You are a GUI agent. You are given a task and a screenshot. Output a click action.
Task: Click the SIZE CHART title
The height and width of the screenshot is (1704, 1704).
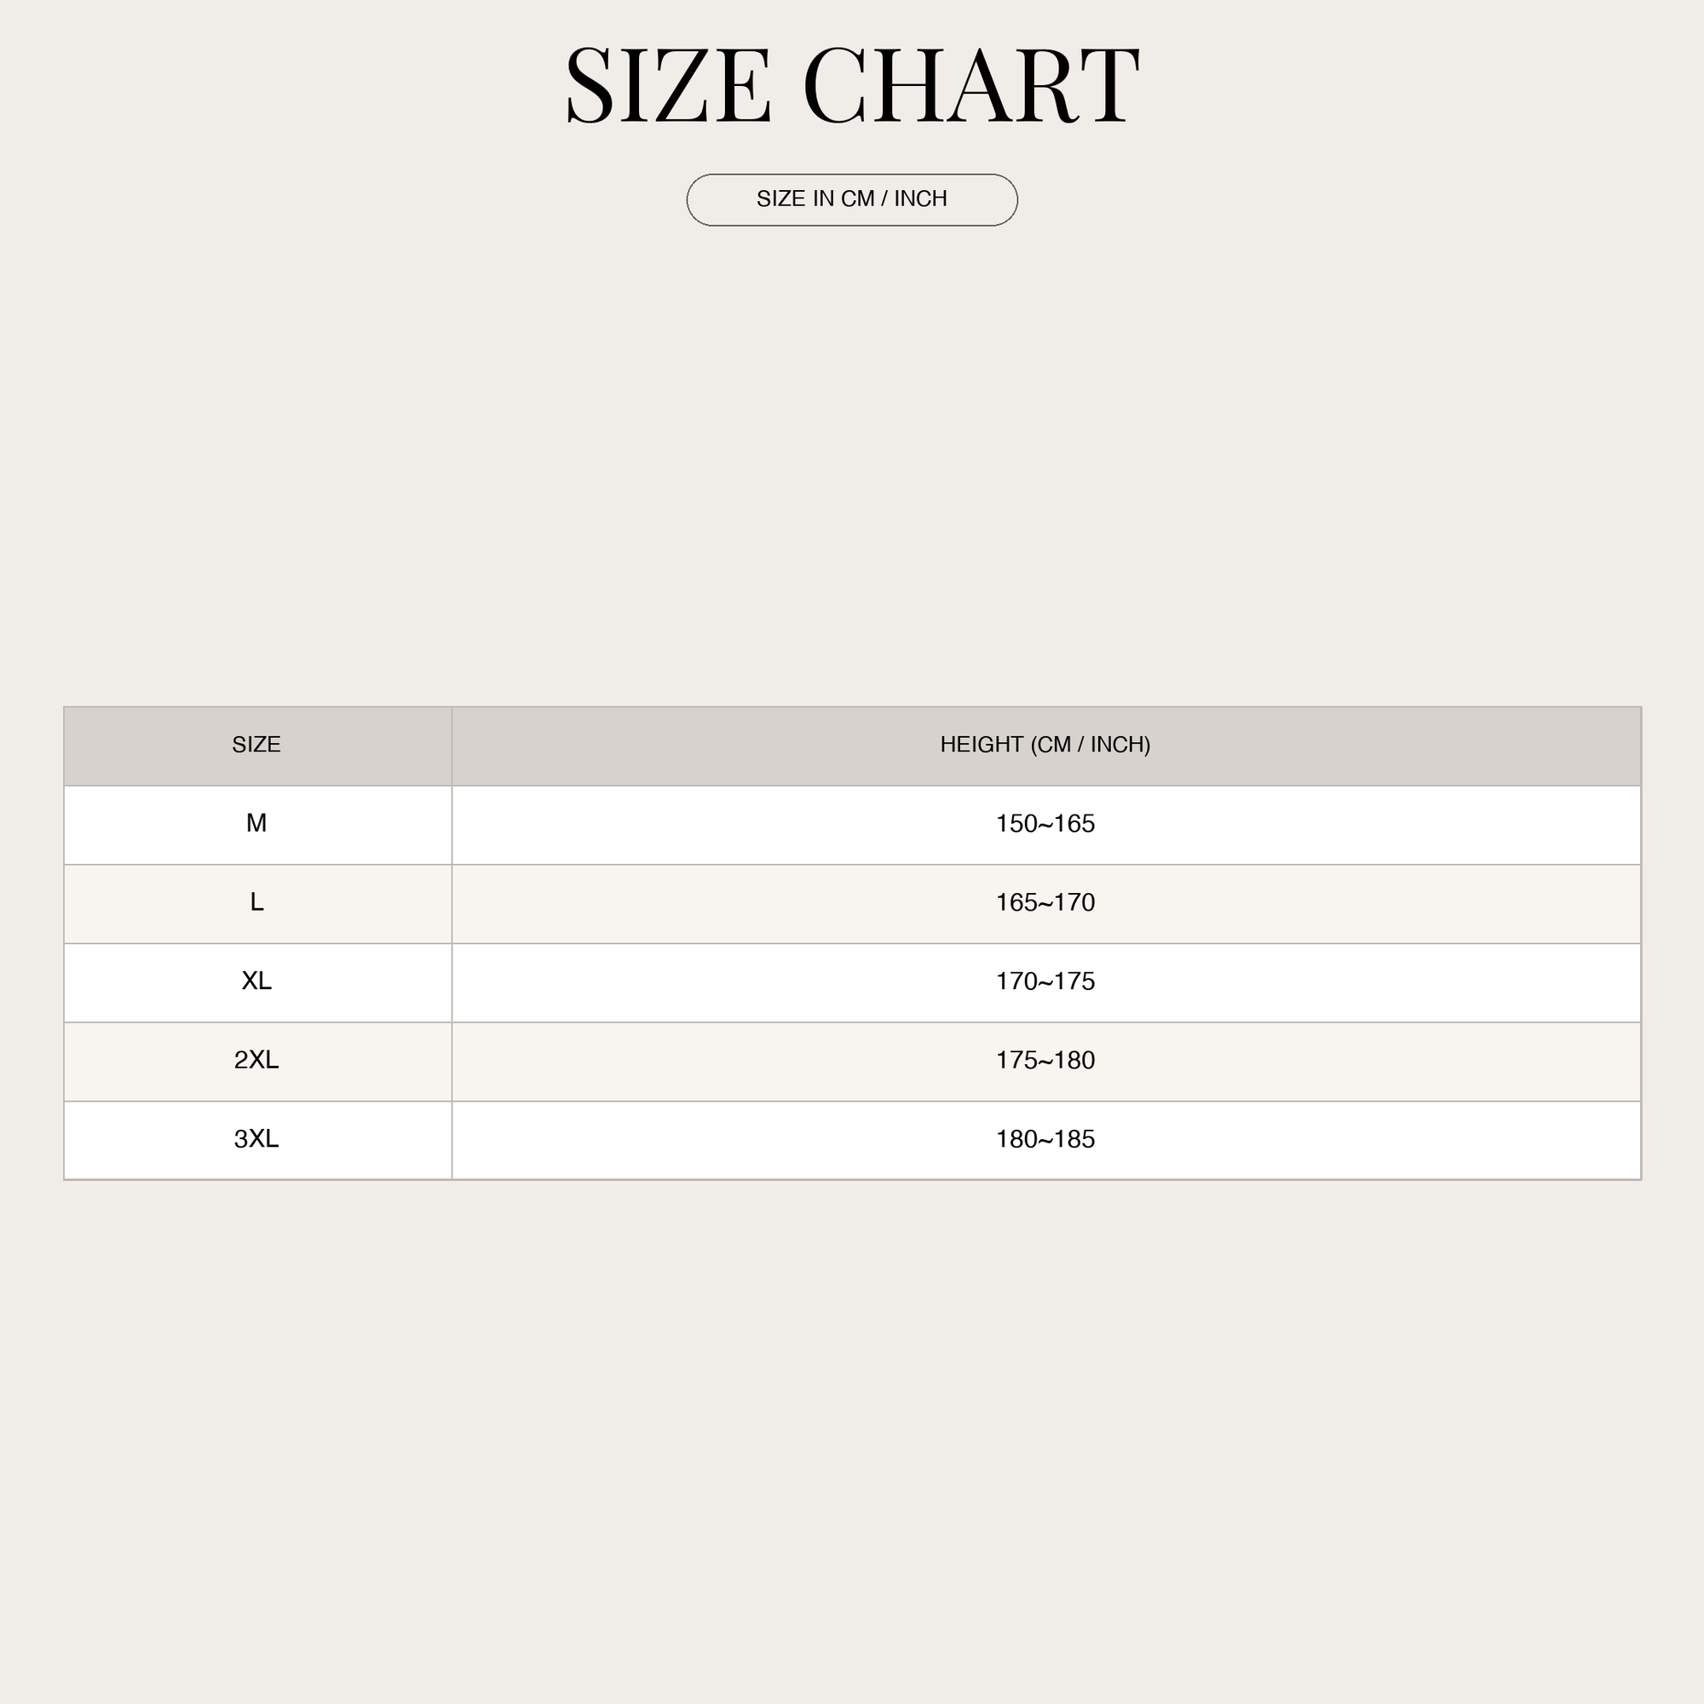point(852,85)
